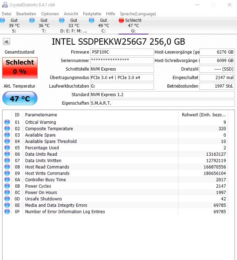
Task: Click the Eingeschaltet value 2147 mal
Action: 217,78
